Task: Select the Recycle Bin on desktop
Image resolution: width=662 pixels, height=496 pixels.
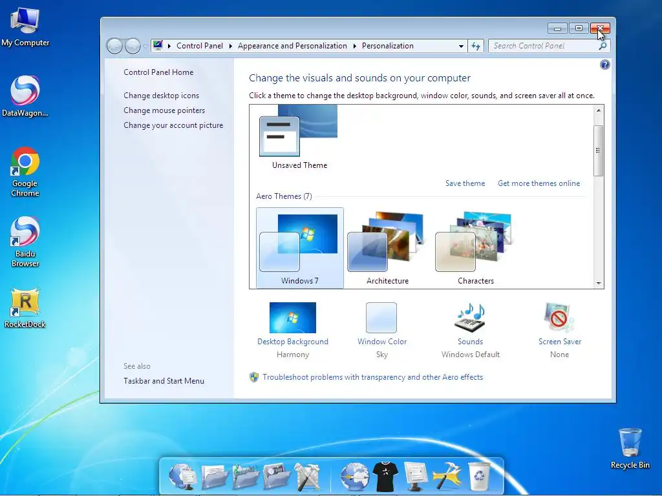Action: pos(630,448)
